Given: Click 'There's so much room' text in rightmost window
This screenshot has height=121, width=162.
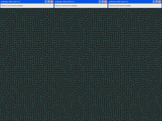Looking at the screenshot, I should click(116, 6).
